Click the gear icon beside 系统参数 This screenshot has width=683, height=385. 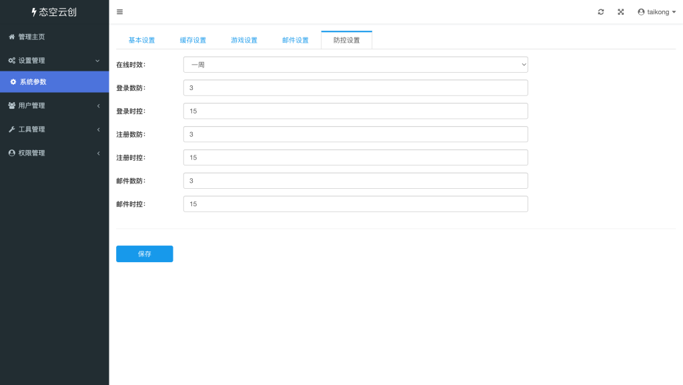pos(13,82)
